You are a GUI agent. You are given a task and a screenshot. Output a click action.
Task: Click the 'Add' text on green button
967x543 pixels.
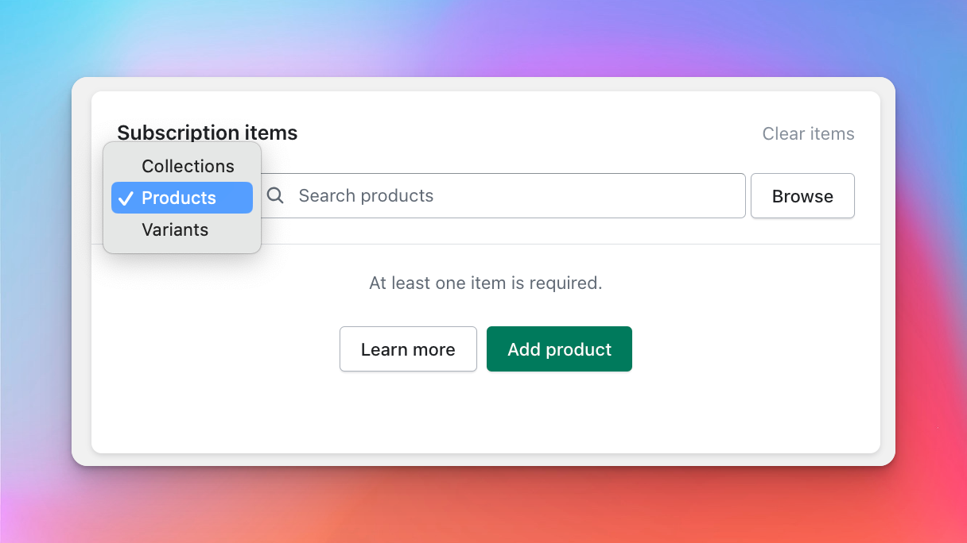[524, 349]
